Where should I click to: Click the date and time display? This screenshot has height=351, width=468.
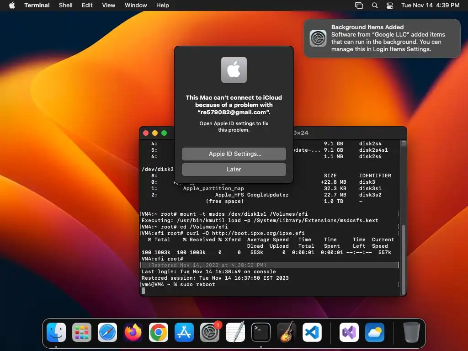(x=430, y=5)
